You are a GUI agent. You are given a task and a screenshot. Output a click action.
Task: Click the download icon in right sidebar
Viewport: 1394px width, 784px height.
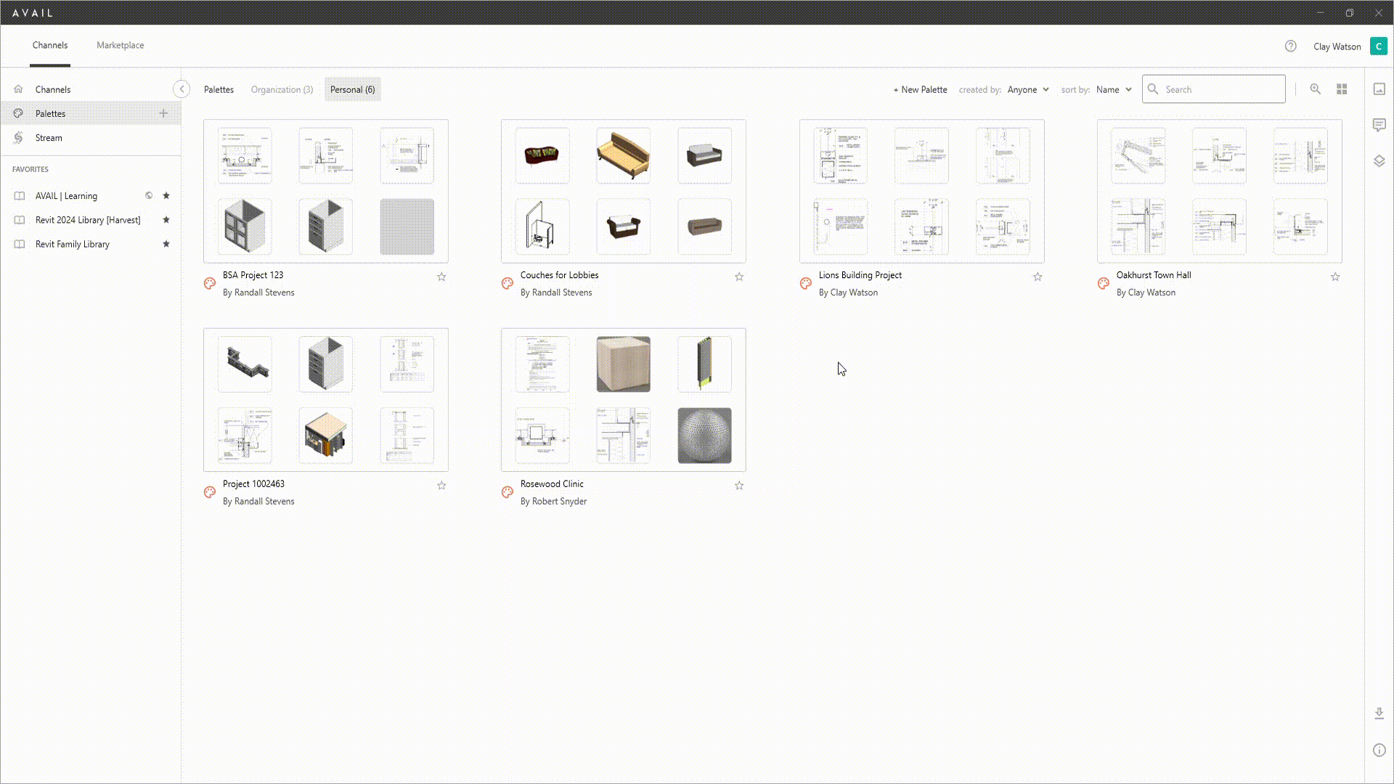[1379, 714]
